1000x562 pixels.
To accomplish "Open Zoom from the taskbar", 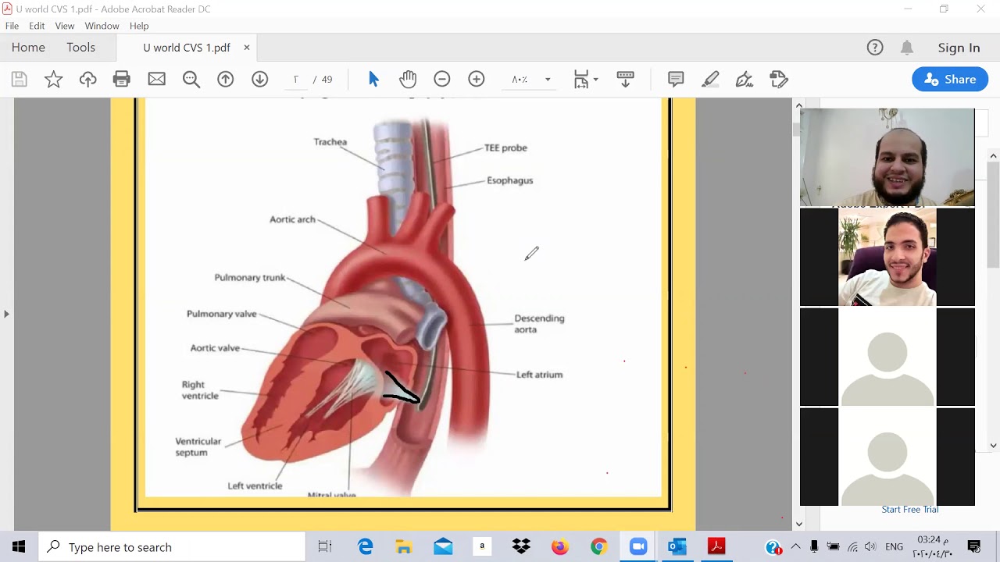I will click(x=638, y=547).
